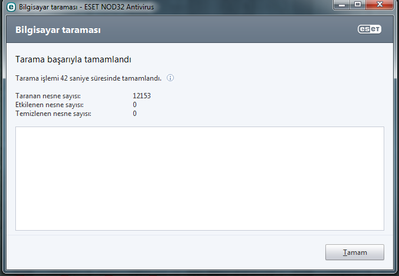Viewport: 399px width, 276px height.
Task: Close the Bilgisayar taraması window
Action: [380, 5]
